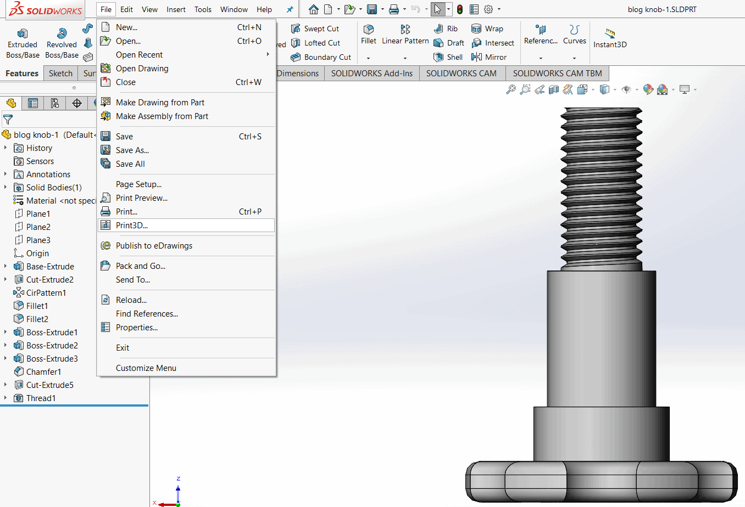745x507 pixels.
Task: Click the Edit Appearance color ball icon
Action: (648, 89)
